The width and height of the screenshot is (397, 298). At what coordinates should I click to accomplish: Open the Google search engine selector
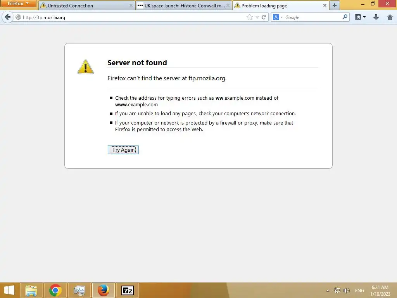pos(278,17)
